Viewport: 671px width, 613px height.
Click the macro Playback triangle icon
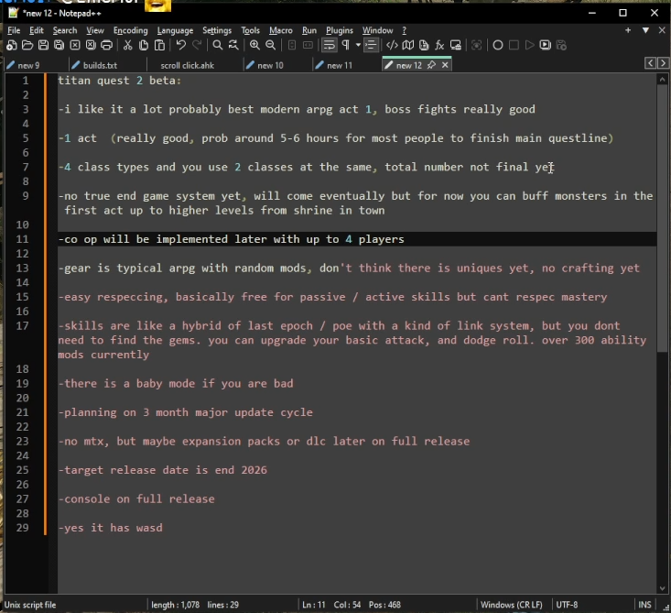click(x=529, y=45)
